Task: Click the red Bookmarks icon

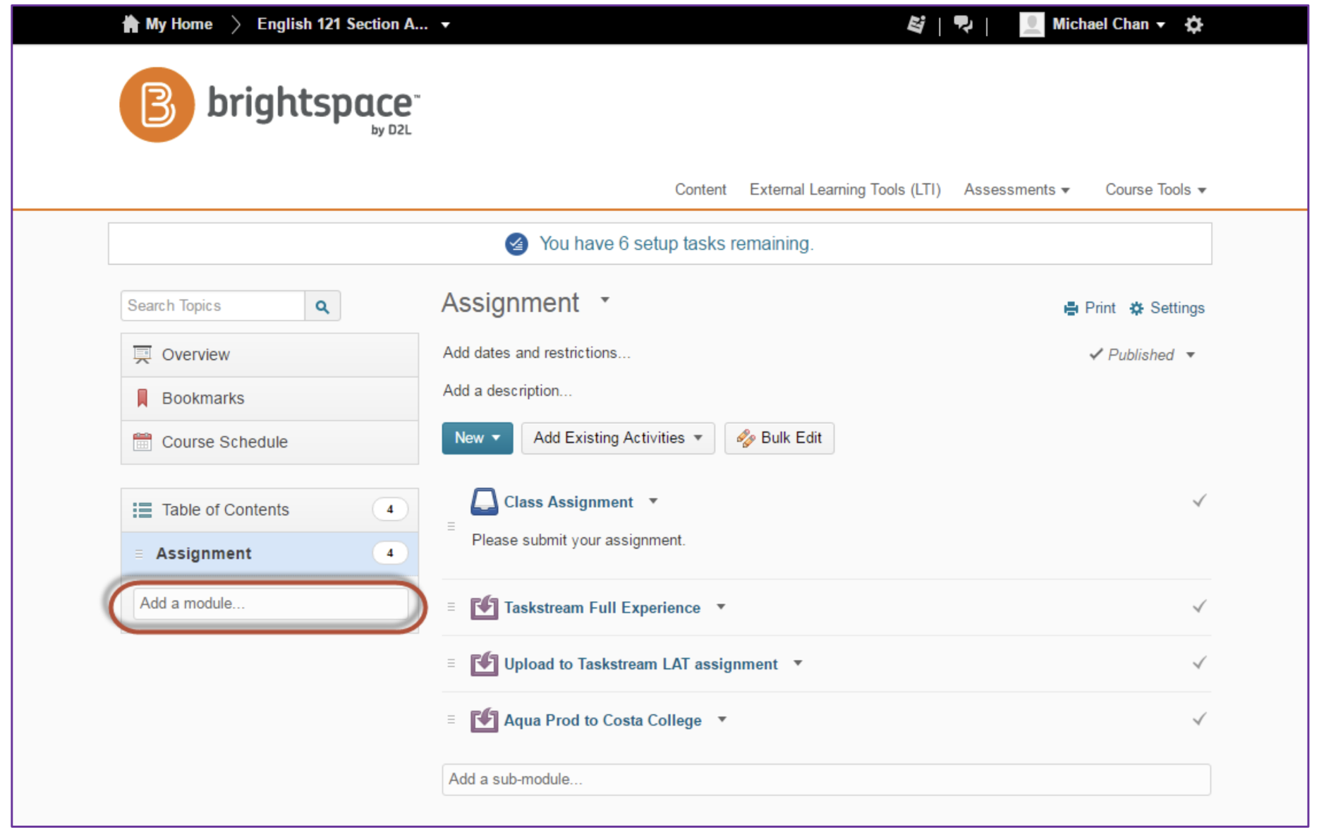Action: 142,398
